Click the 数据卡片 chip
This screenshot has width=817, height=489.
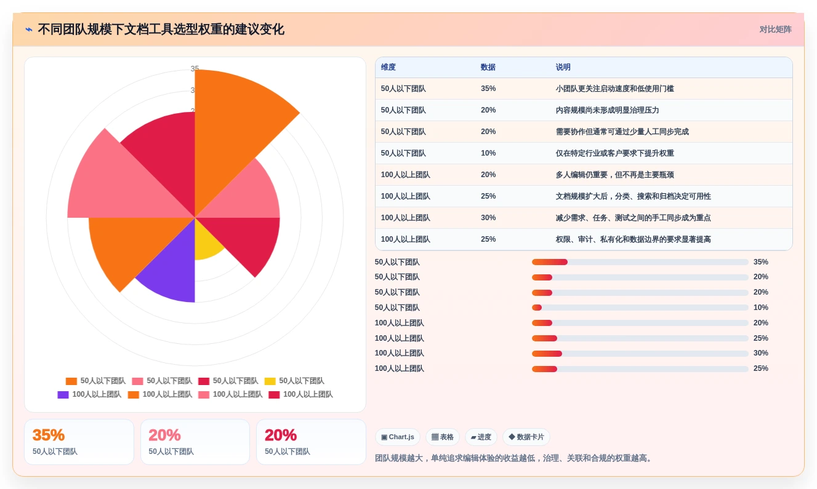(x=526, y=437)
